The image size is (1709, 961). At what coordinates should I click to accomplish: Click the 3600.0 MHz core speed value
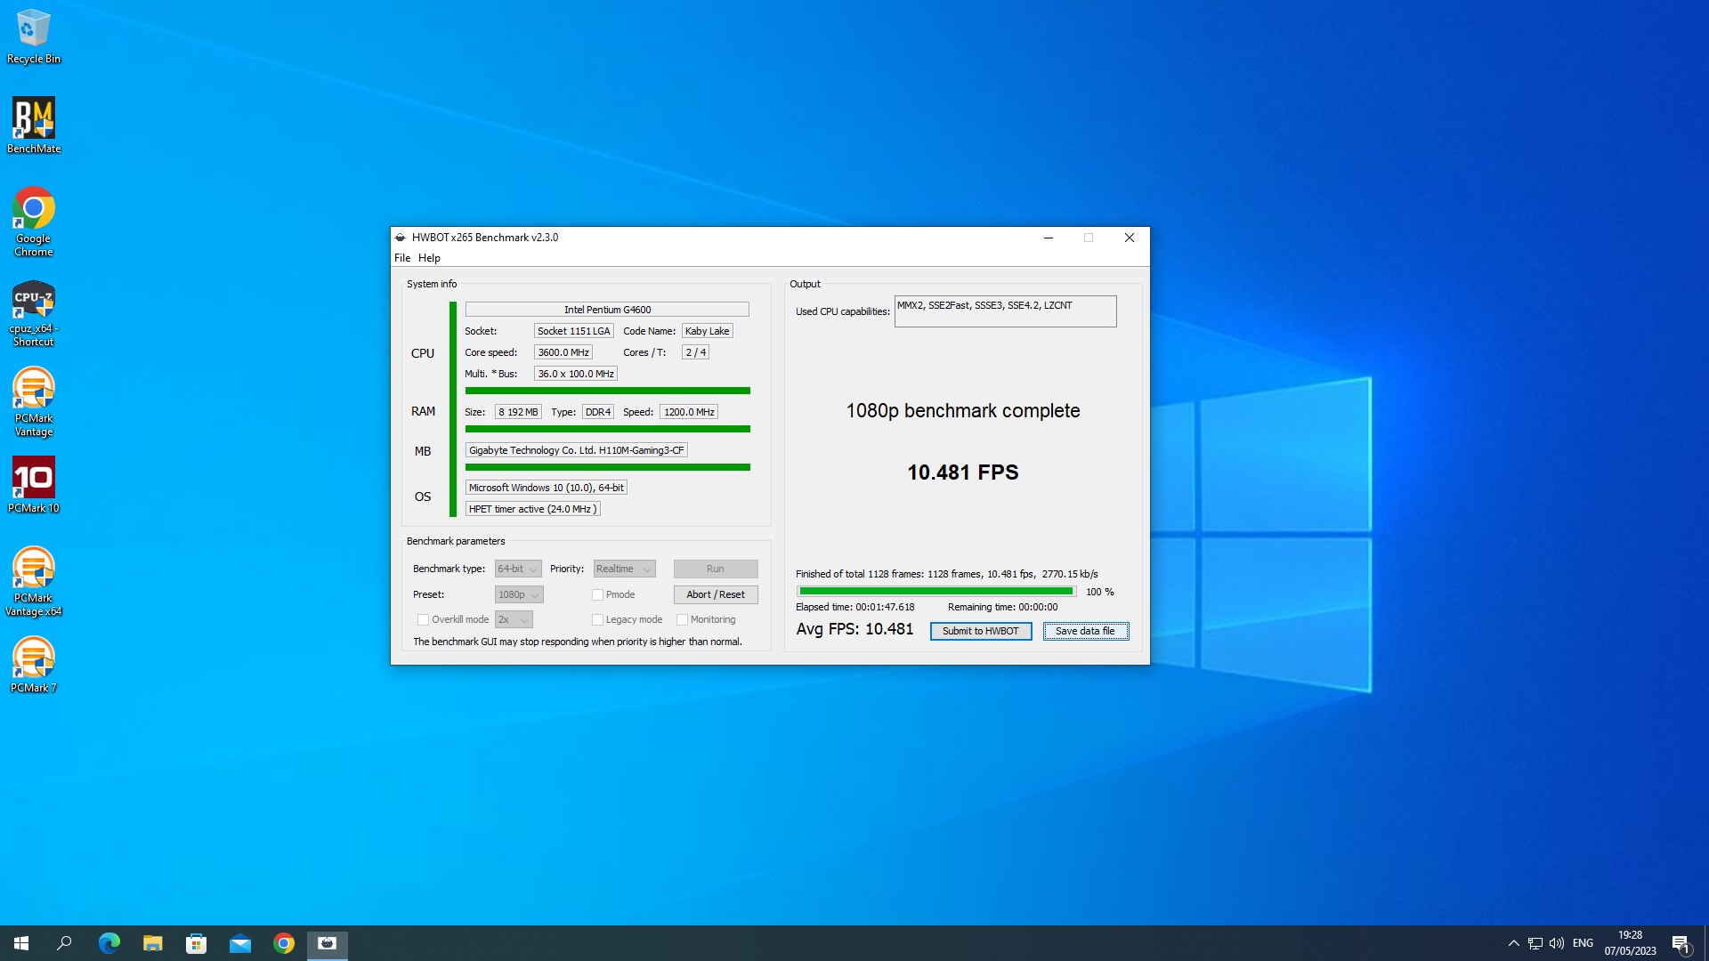[x=563, y=352]
